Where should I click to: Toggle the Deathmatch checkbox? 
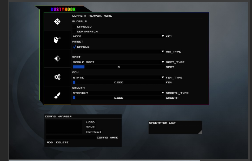74,31
